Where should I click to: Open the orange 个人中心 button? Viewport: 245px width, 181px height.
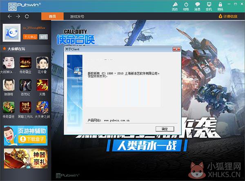(x=30, y=37)
